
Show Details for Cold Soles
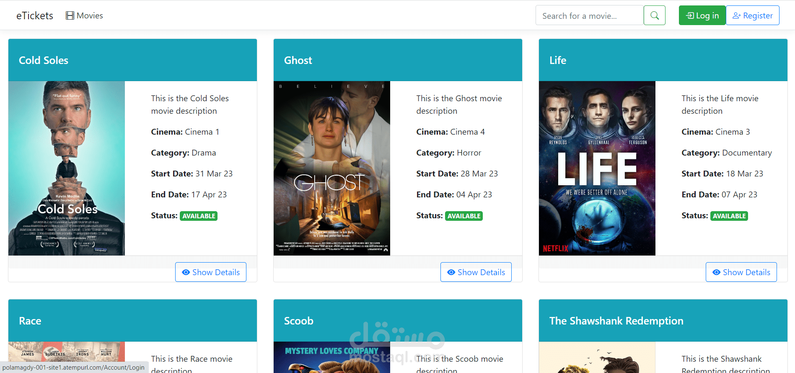[x=211, y=272]
